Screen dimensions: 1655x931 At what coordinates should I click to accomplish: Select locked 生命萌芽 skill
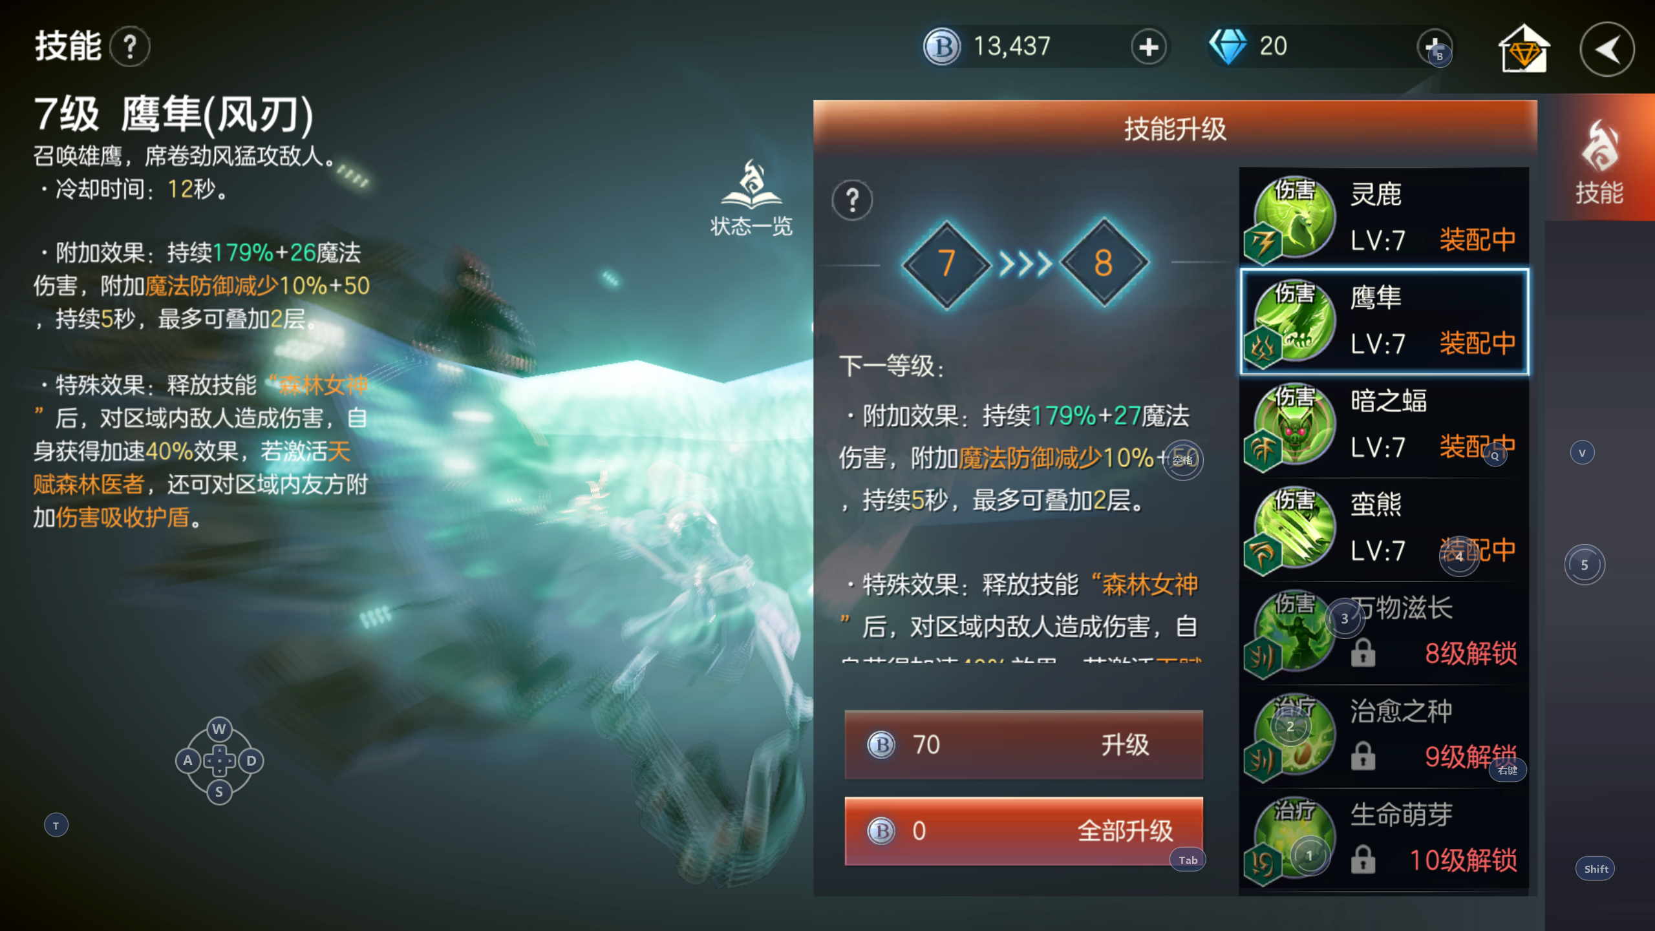click(x=1384, y=839)
